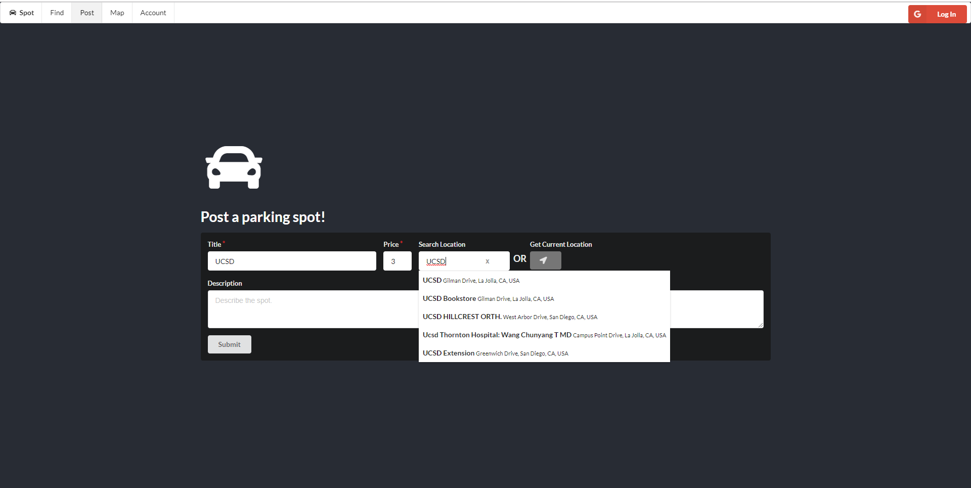This screenshot has height=488, width=971.
Task: Clear the search location with x
Action: (488, 261)
